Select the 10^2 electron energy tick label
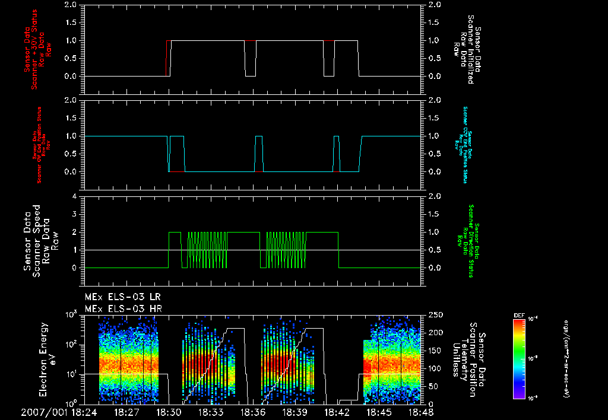The image size is (608, 420). pyautogui.click(x=71, y=345)
